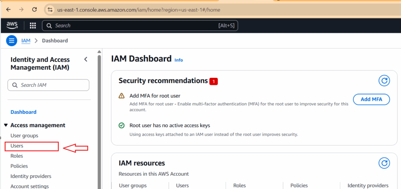Click the IAM Dashboard page title
Screen dimensions: 401x189
point(141,59)
